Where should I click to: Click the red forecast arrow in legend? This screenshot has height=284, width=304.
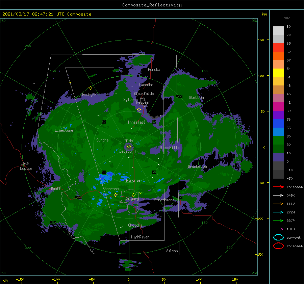278,187
